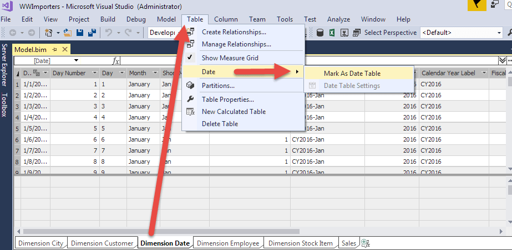Open the Month column filter dropdown
512x250 pixels.
[155, 73]
